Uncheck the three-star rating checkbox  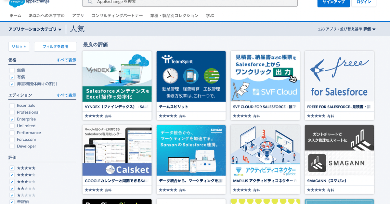pyautogui.click(x=12, y=182)
